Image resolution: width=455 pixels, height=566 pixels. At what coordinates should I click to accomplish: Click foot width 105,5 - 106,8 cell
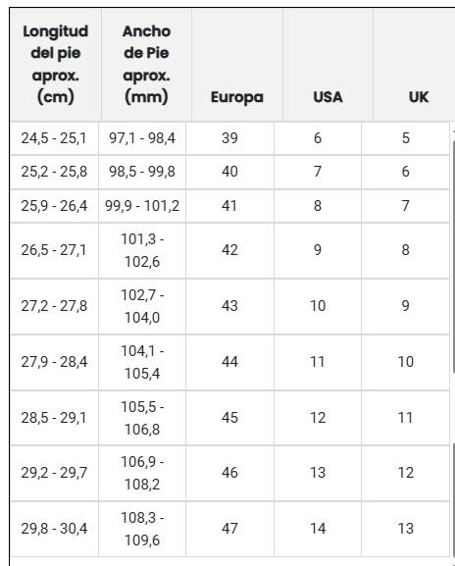click(x=142, y=418)
